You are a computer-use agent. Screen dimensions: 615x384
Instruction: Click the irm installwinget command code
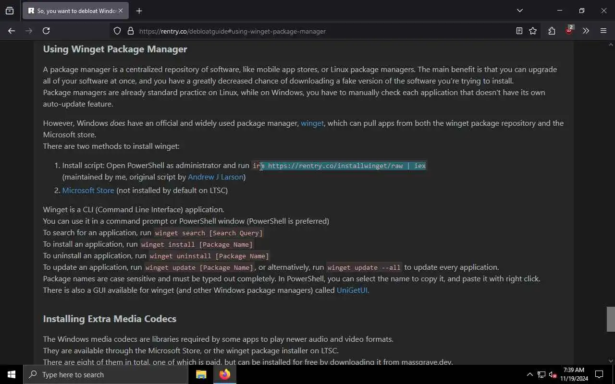click(339, 166)
